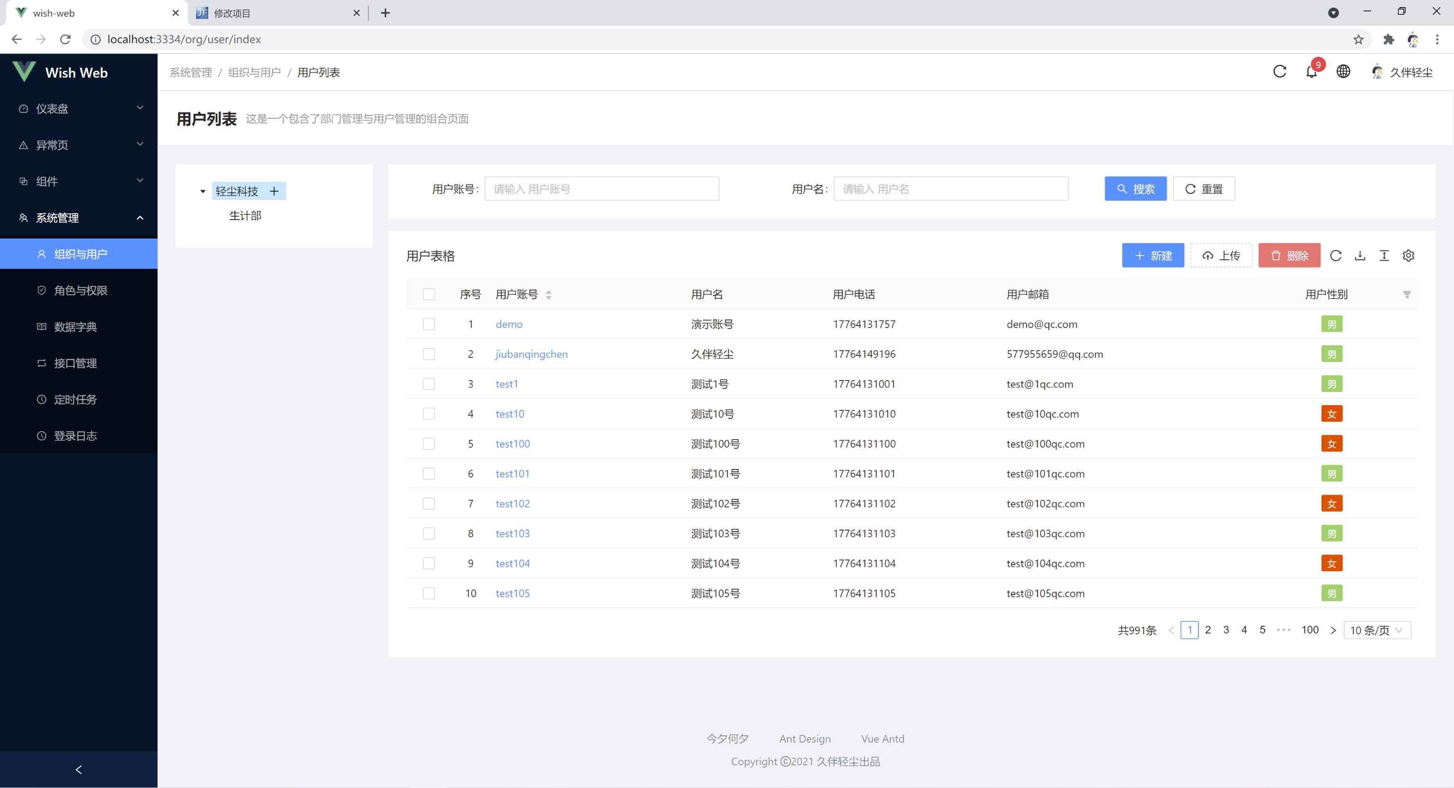Collapse the sidebar with bottom arrow
Viewport: 1454px width, 788px height.
[79, 770]
